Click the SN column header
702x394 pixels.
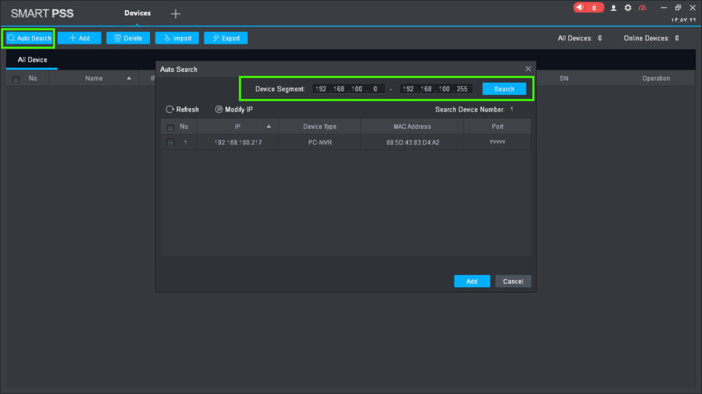click(564, 79)
